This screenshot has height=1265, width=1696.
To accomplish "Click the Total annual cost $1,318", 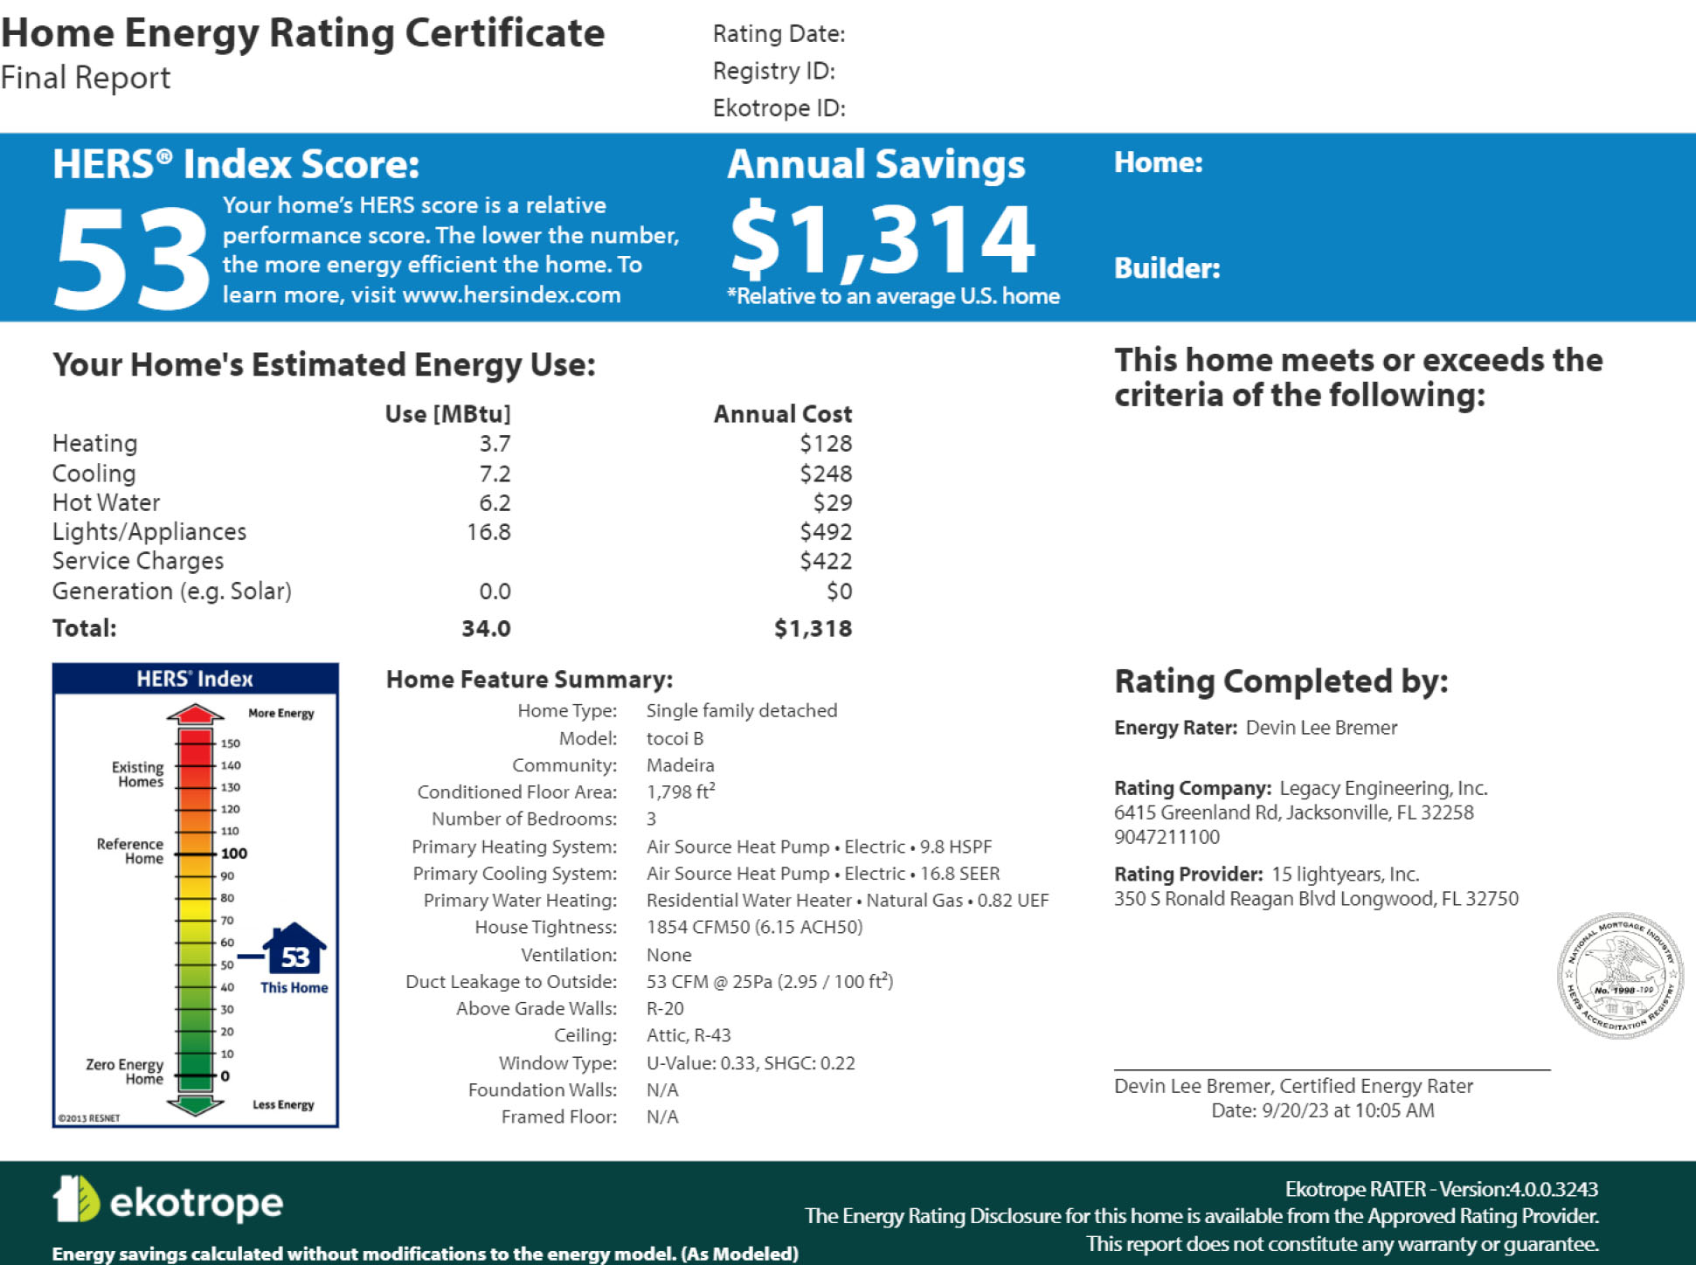I will (813, 628).
